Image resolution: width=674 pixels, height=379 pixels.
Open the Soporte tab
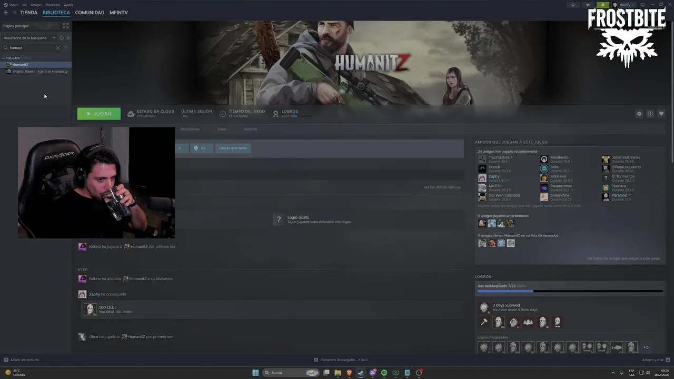[251, 129]
